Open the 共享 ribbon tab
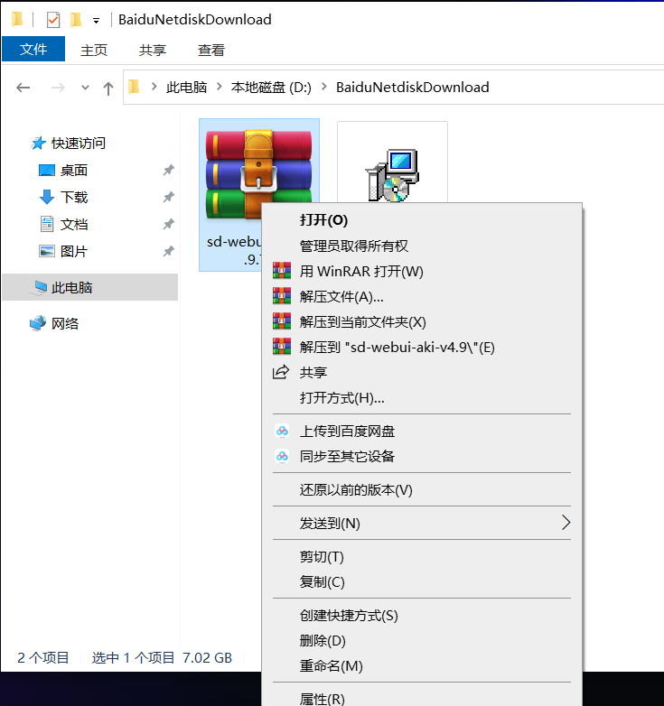This screenshot has height=706, width=664. click(x=153, y=50)
